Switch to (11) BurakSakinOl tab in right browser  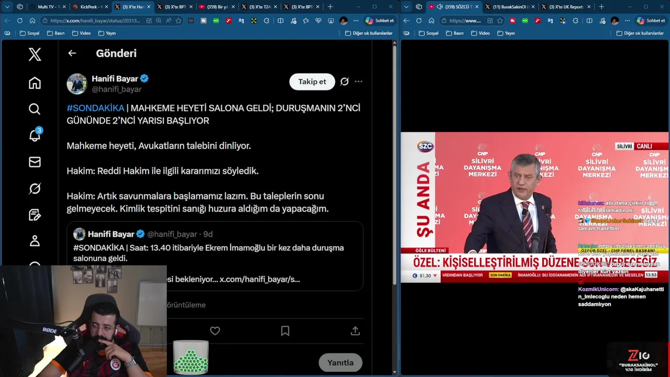pyautogui.click(x=510, y=7)
